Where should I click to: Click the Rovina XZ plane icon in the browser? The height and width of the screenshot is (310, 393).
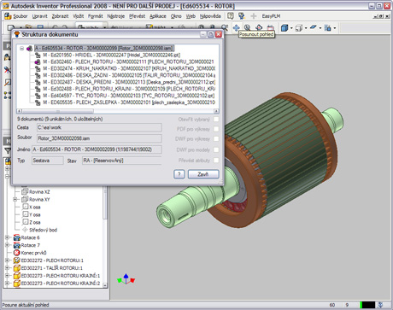tap(25, 191)
